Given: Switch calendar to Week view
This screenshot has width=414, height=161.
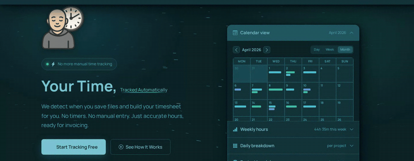Looking at the screenshot, I should click(330, 50).
